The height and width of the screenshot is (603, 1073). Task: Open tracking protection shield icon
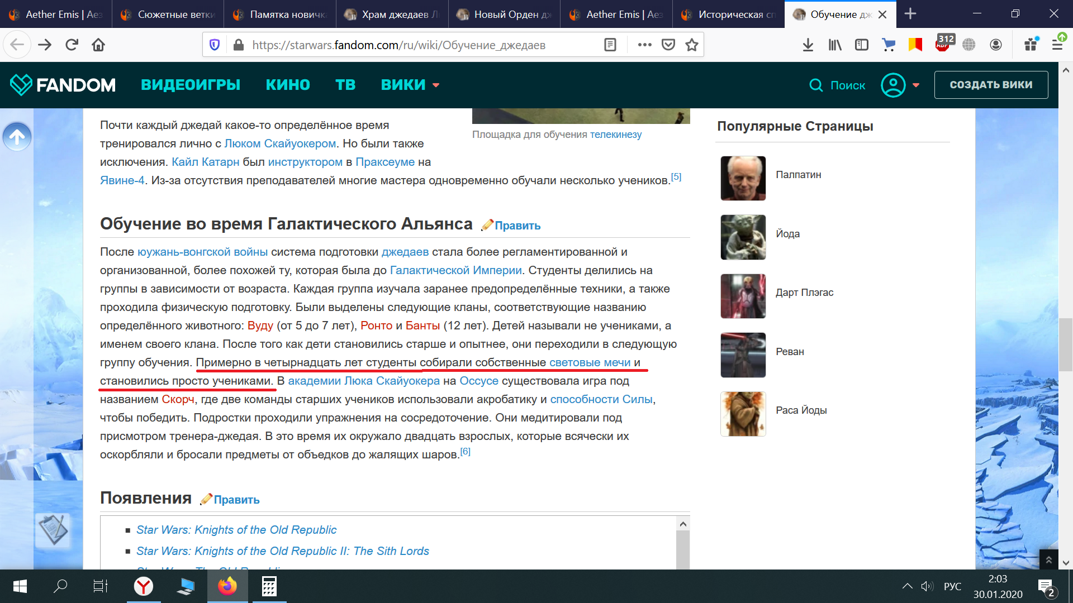tap(215, 45)
